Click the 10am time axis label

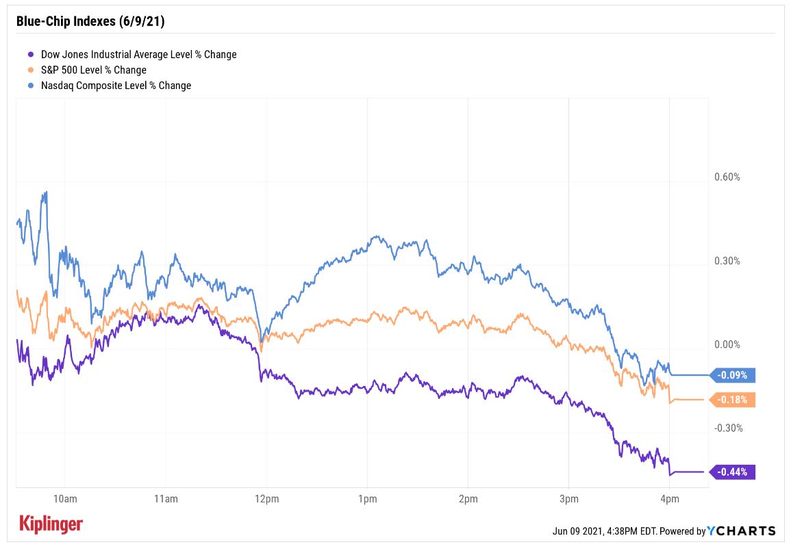[x=64, y=498]
